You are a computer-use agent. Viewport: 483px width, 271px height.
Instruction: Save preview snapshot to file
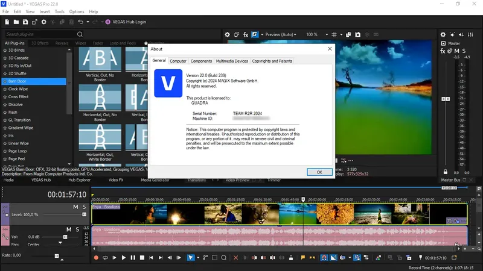click(357, 34)
